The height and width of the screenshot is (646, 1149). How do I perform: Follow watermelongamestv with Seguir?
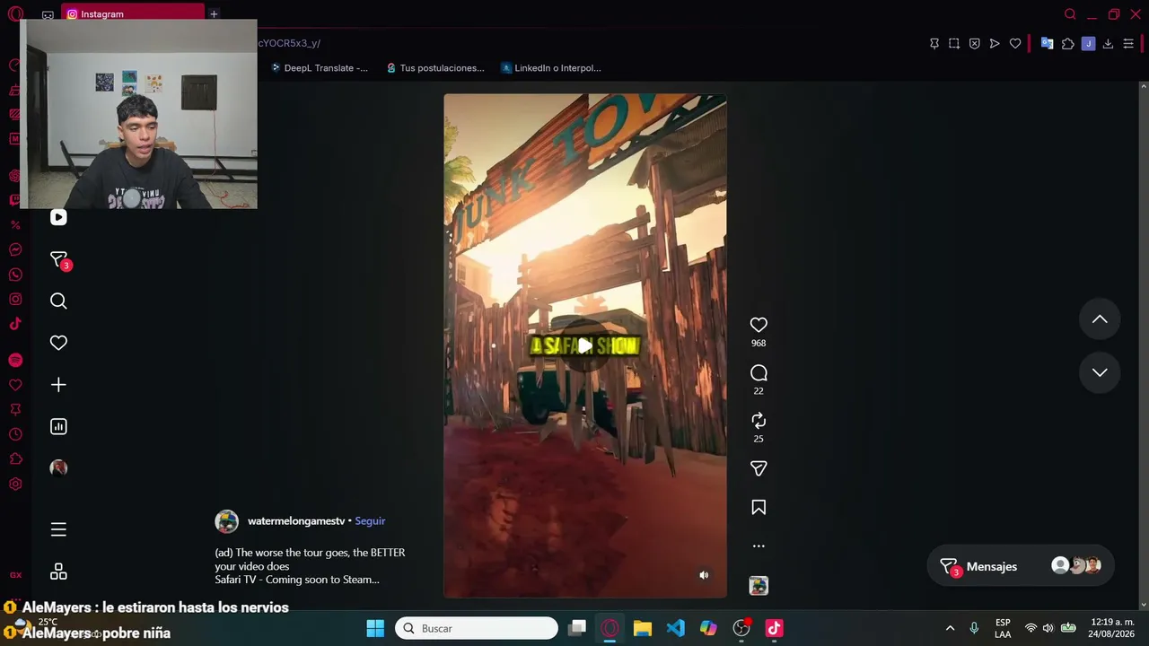(x=370, y=521)
